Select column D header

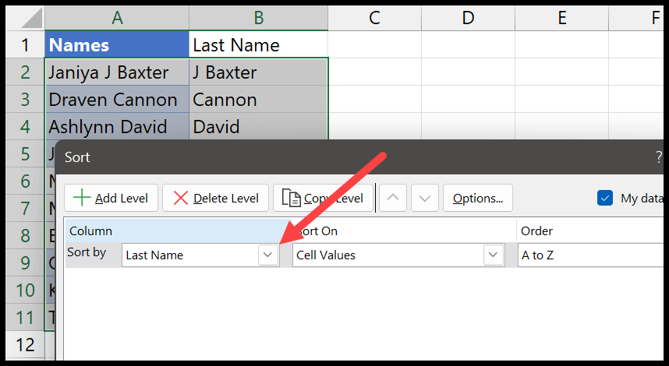[468, 18]
